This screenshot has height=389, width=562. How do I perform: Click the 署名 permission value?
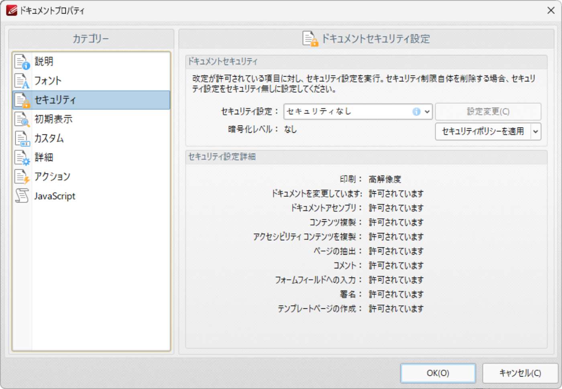[396, 295]
